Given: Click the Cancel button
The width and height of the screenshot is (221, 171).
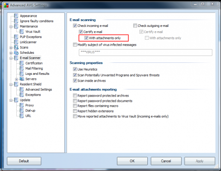Looking at the screenshot, I should 166,161.
